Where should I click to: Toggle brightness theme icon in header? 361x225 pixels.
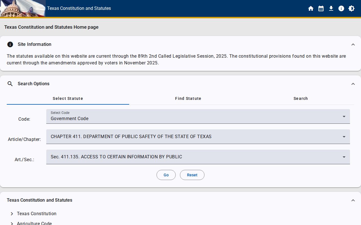point(351,8)
